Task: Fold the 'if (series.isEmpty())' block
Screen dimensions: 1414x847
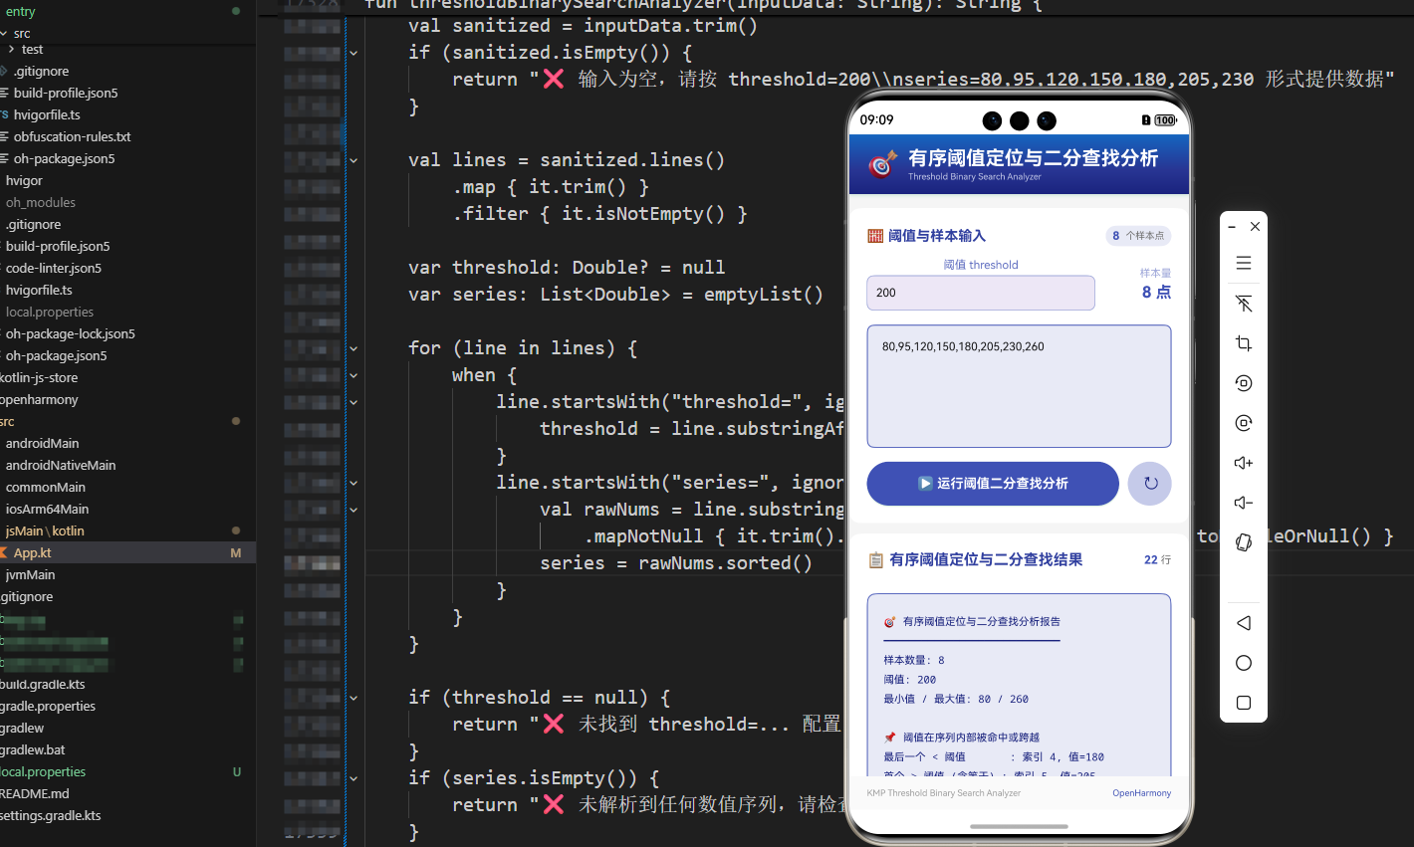Action: tap(353, 778)
